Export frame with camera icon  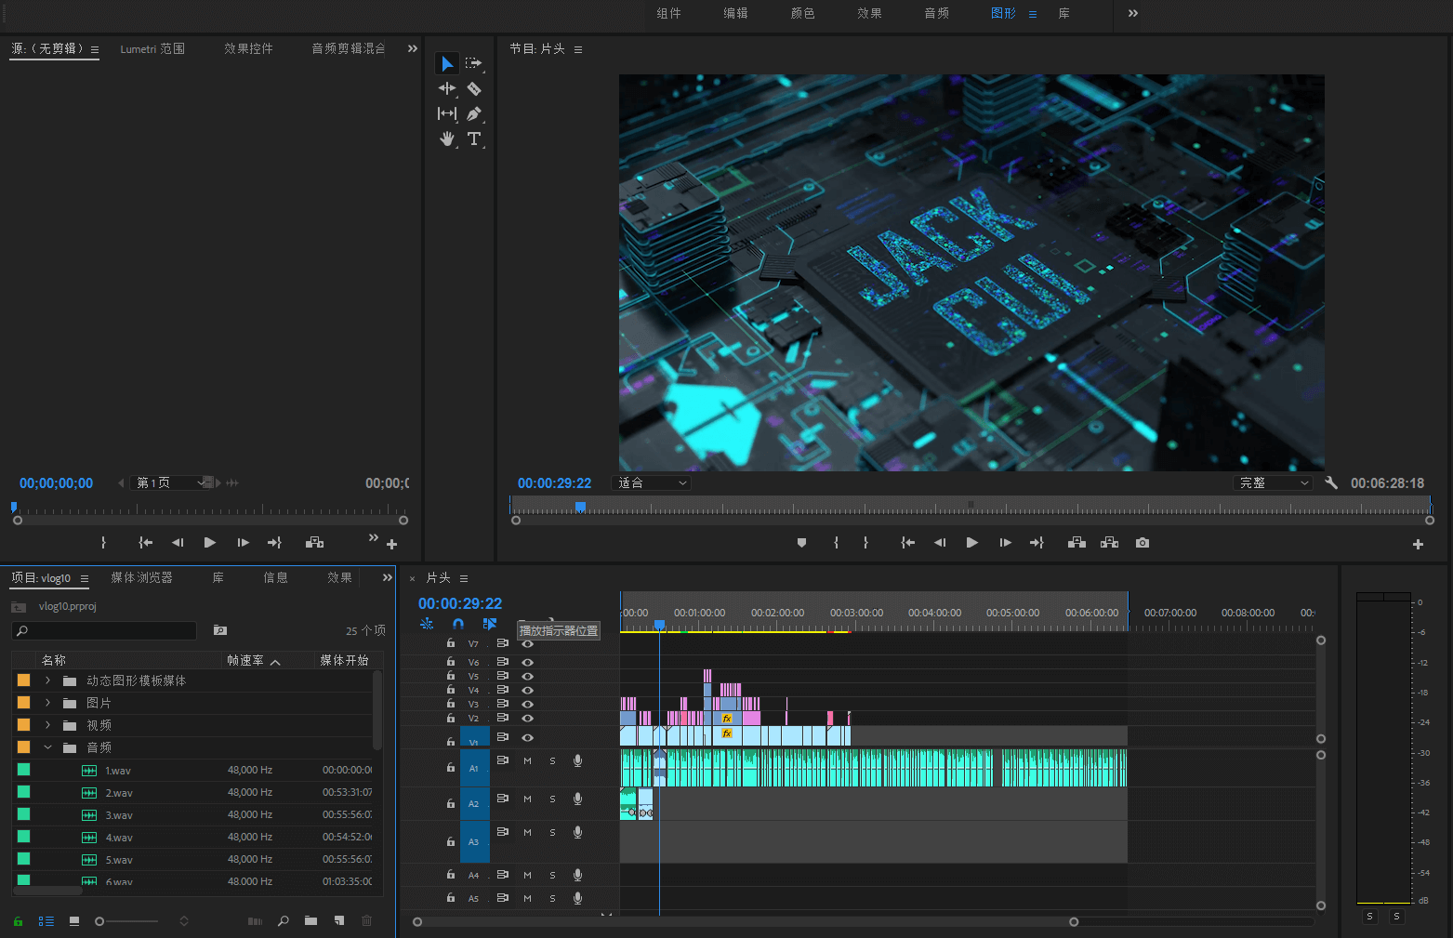coord(1143,543)
